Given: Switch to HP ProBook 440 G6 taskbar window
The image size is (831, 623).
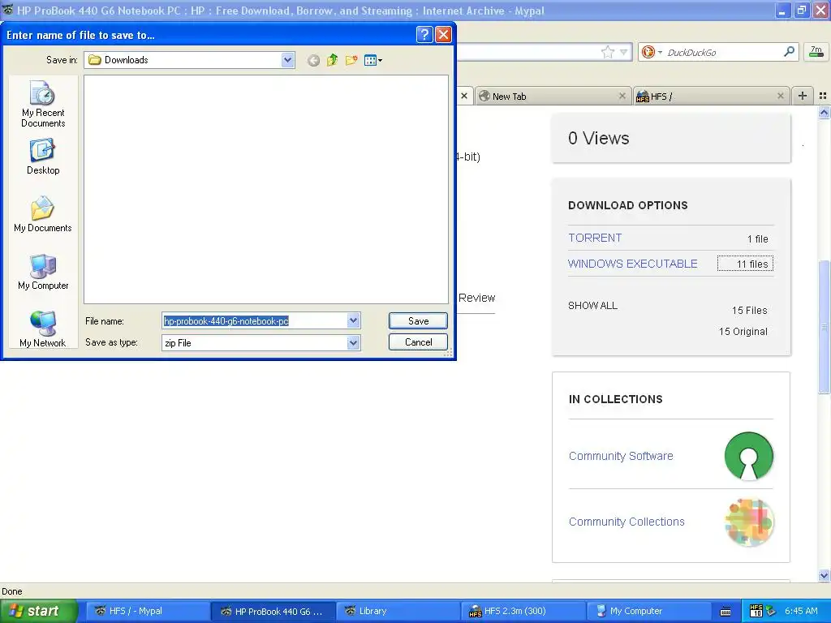Looking at the screenshot, I should click(273, 611).
